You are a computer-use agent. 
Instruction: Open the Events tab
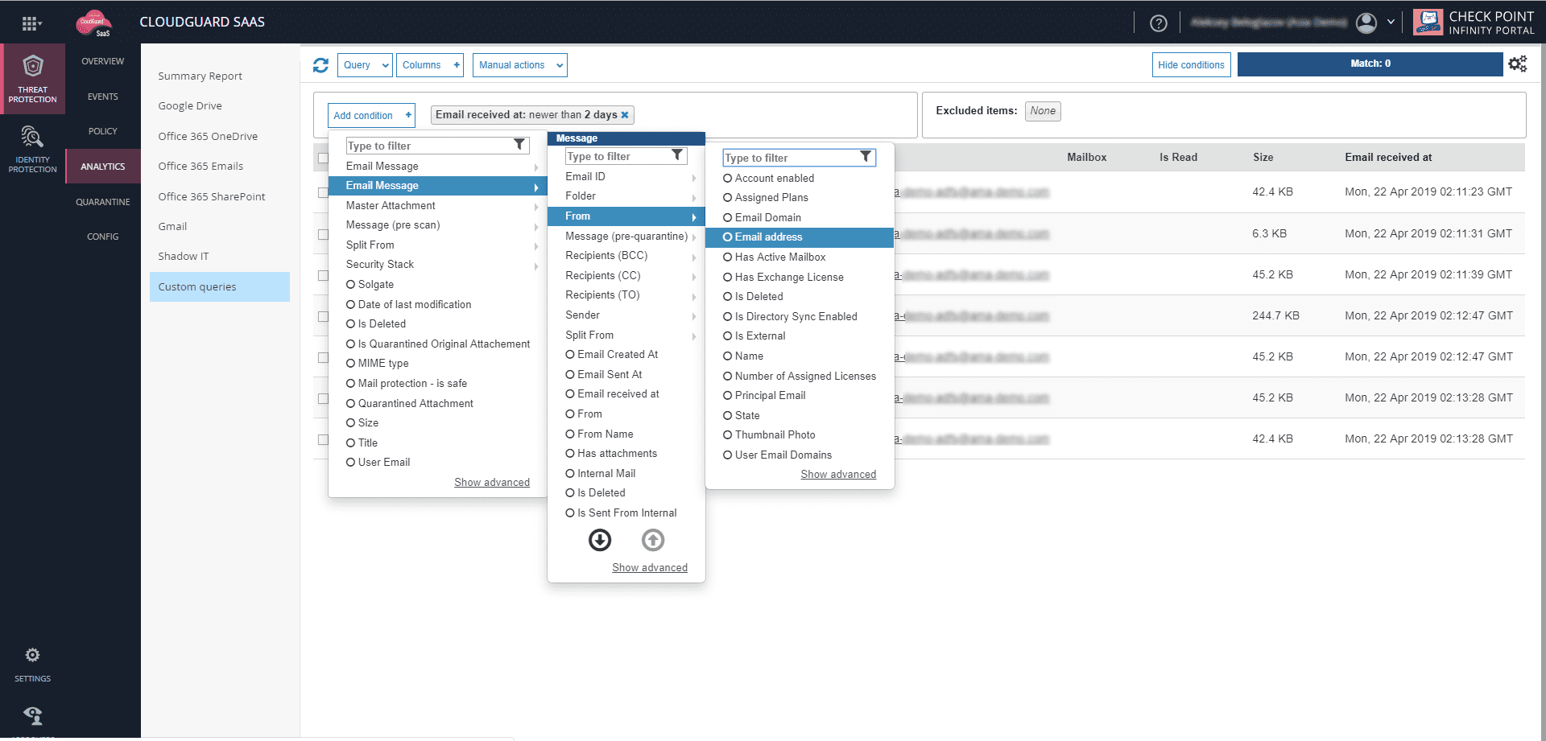click(103, 97)
